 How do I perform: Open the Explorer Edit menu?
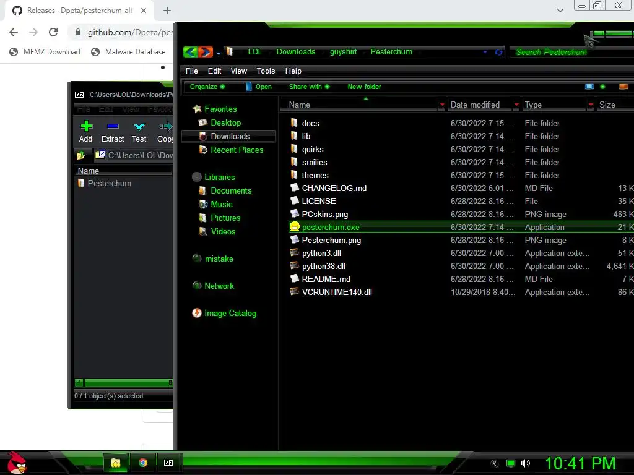click(214, 71)
